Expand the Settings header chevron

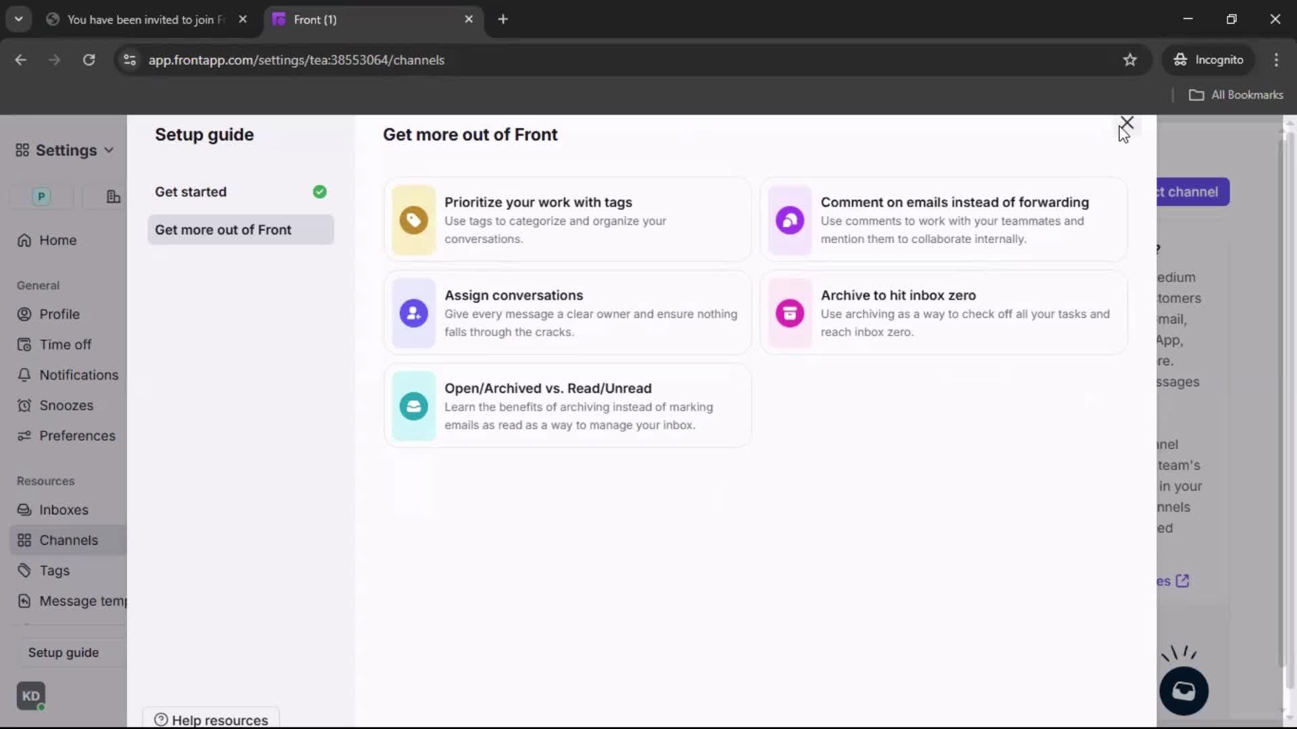pyautogui.click(x=108, y=150)
